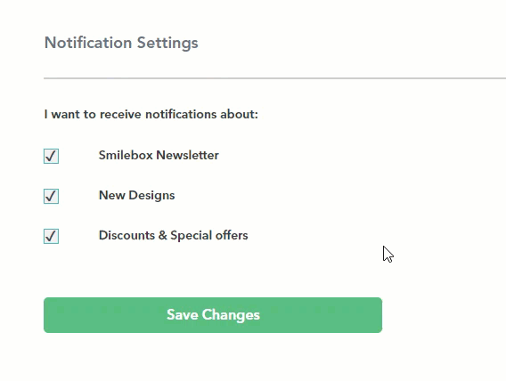This screenshot has height=381, width=506.
Task: Click the horizontal divider below the heading
Action: tap(274, 78)
